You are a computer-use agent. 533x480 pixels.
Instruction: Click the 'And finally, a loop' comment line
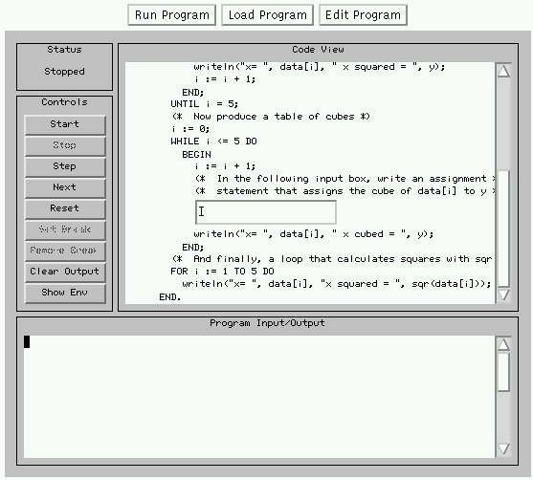click(x=332, y=259)
